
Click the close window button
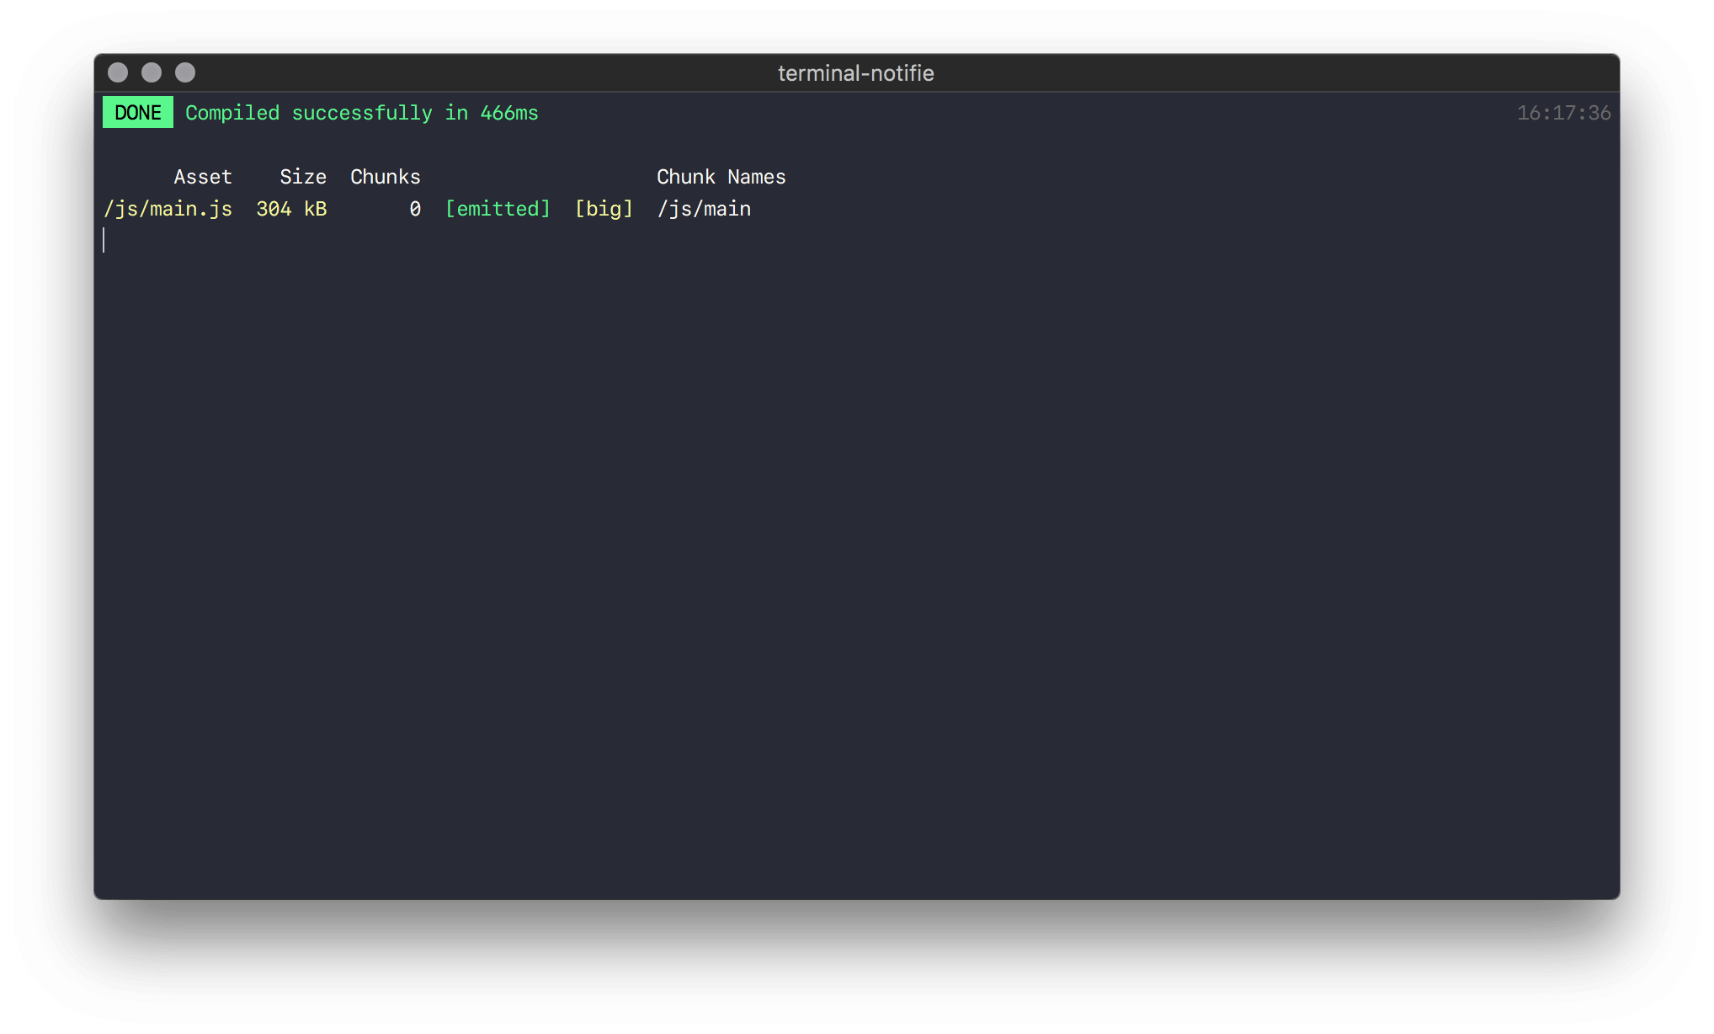pyautogui.click(x=118, y=73)
